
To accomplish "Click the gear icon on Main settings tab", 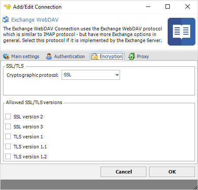I will (x=6, y=56).
